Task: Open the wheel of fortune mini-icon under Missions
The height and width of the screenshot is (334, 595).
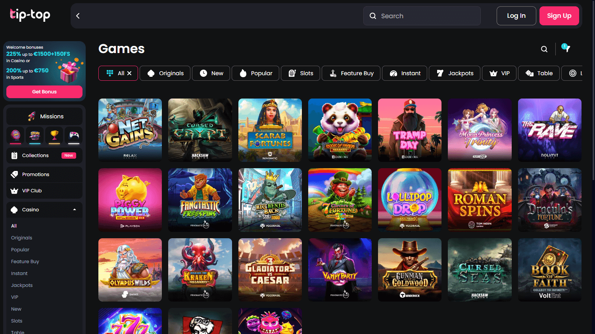Action: coord(15,136)
